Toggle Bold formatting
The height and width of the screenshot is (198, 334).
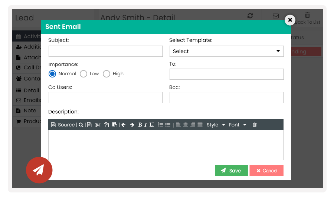click(140, 125)
